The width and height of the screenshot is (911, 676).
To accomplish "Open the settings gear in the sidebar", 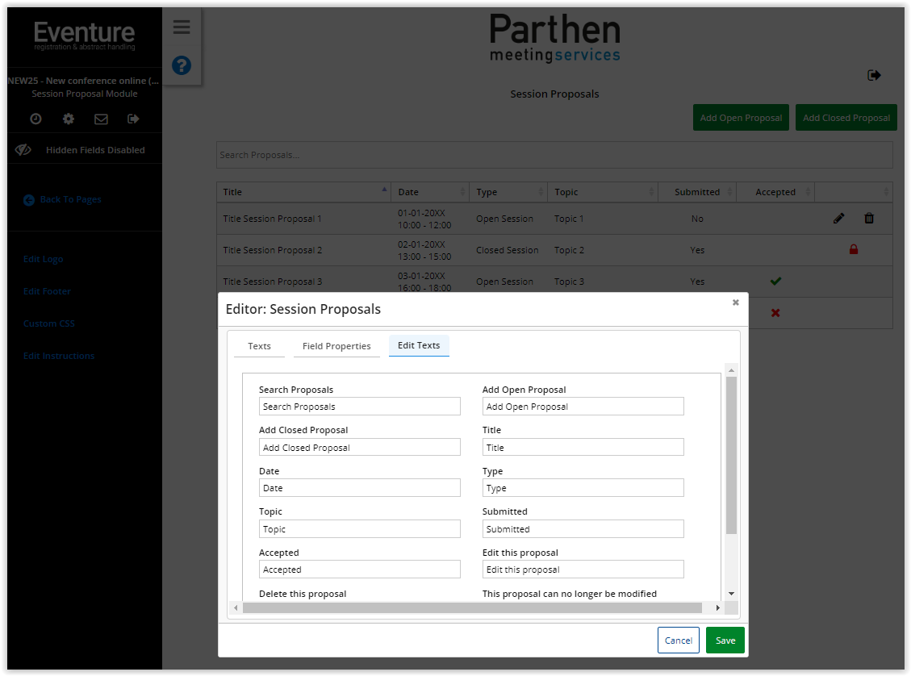I will tap(68, 119).
